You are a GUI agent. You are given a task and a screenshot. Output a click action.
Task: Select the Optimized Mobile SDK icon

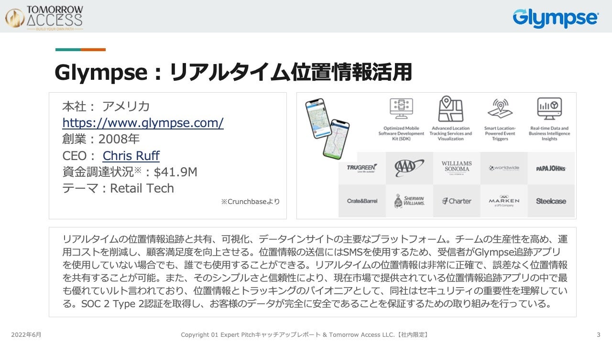(x=401, y=108)
